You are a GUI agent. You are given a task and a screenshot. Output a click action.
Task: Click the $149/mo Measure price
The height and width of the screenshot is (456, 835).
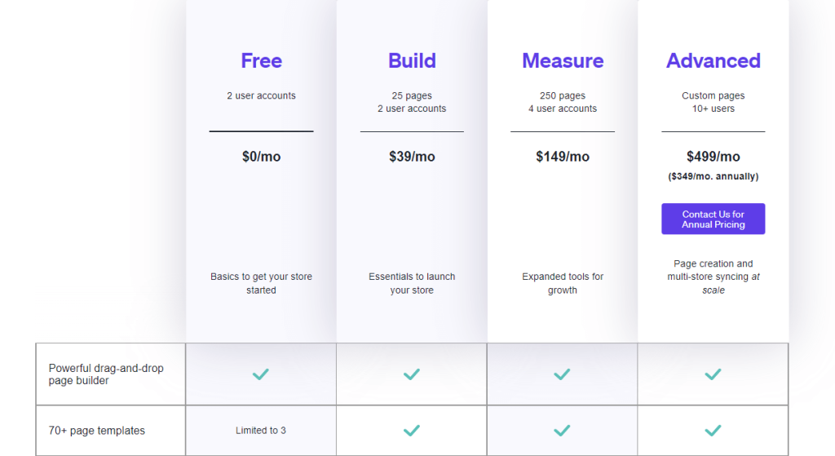coord(563,157)
